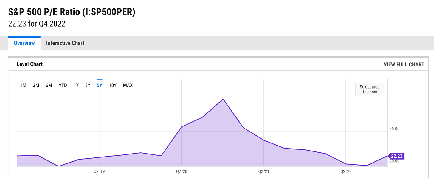Click the 22.23 current value marker
The height and width of the screenshot is (184, 434).
coord(397,156)
